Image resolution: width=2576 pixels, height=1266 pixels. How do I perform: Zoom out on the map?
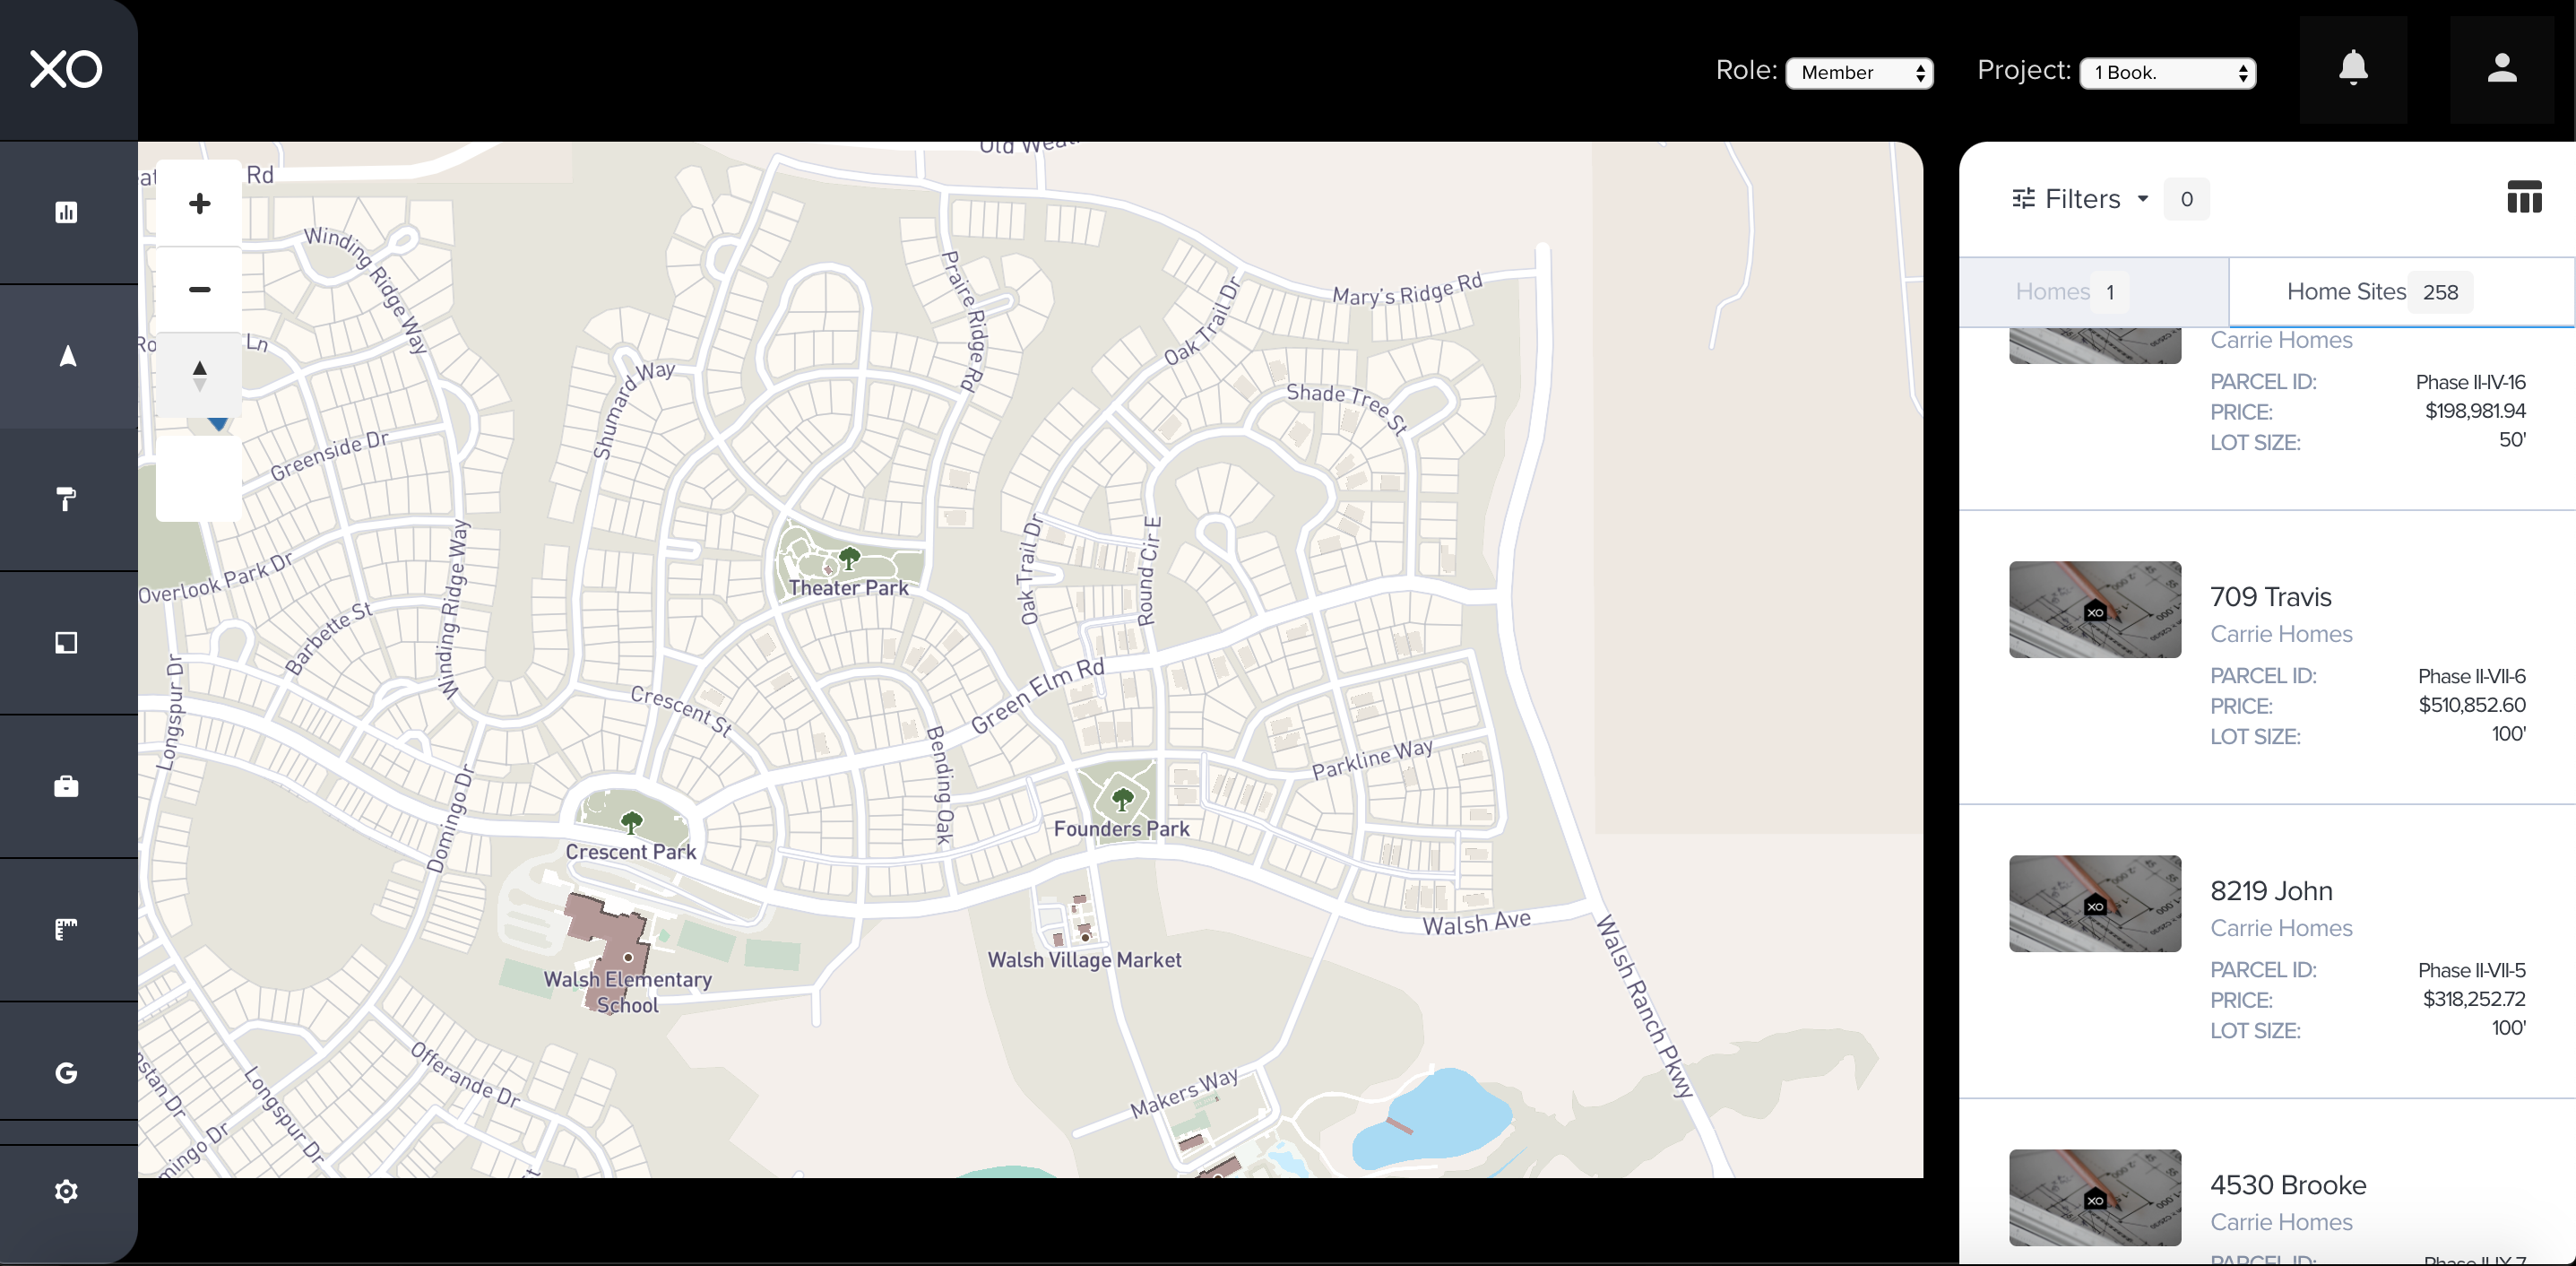point(199,290)
